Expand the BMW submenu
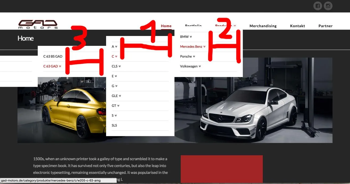Viewport: 350px width, 184px height. tap(186, 37)
